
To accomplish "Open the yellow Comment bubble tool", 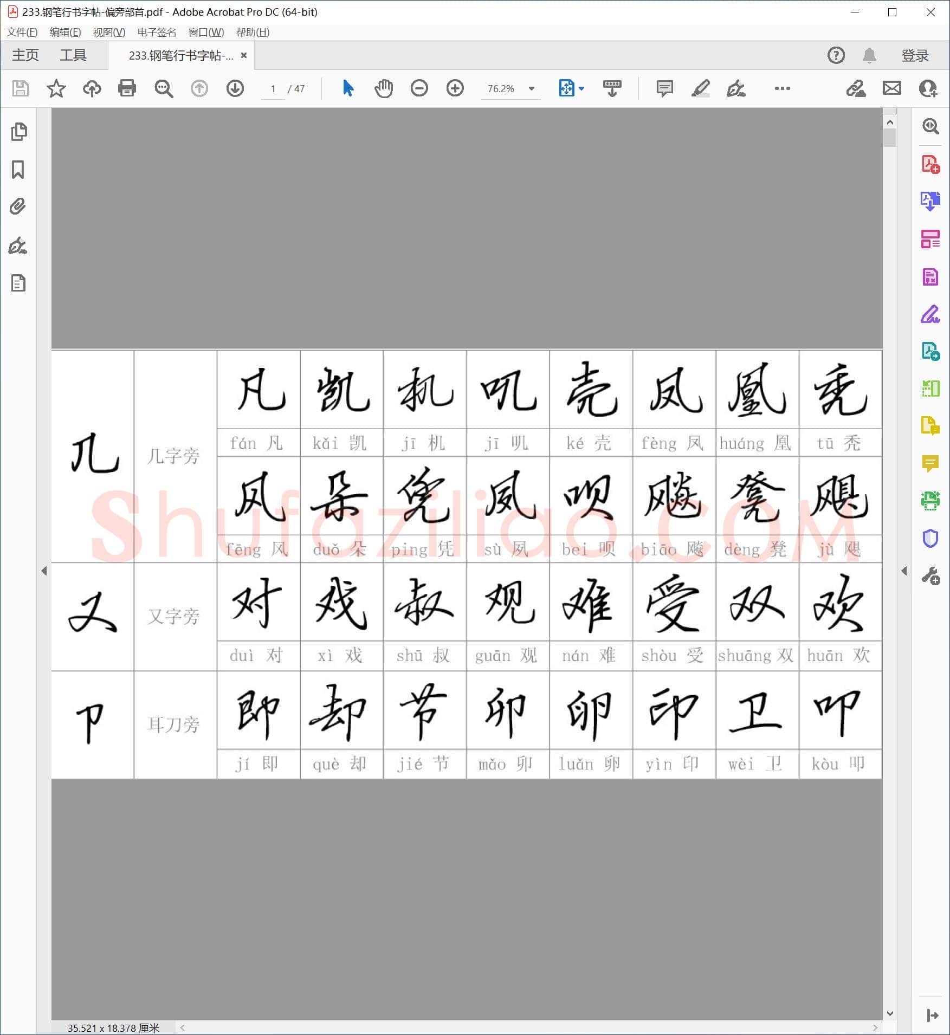I will coord(930,463).
